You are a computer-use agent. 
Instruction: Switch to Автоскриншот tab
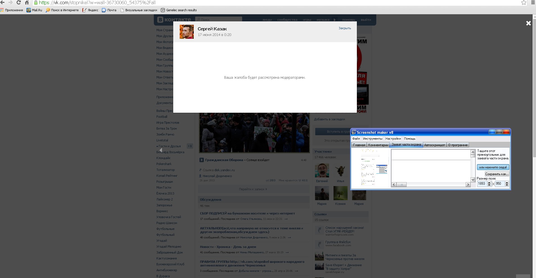434,145
